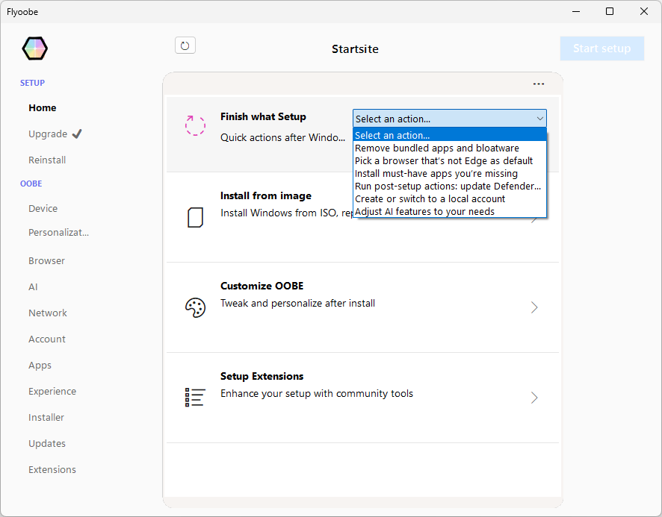
Task: Open the Device OOBE page
Action: coord(43,209)
